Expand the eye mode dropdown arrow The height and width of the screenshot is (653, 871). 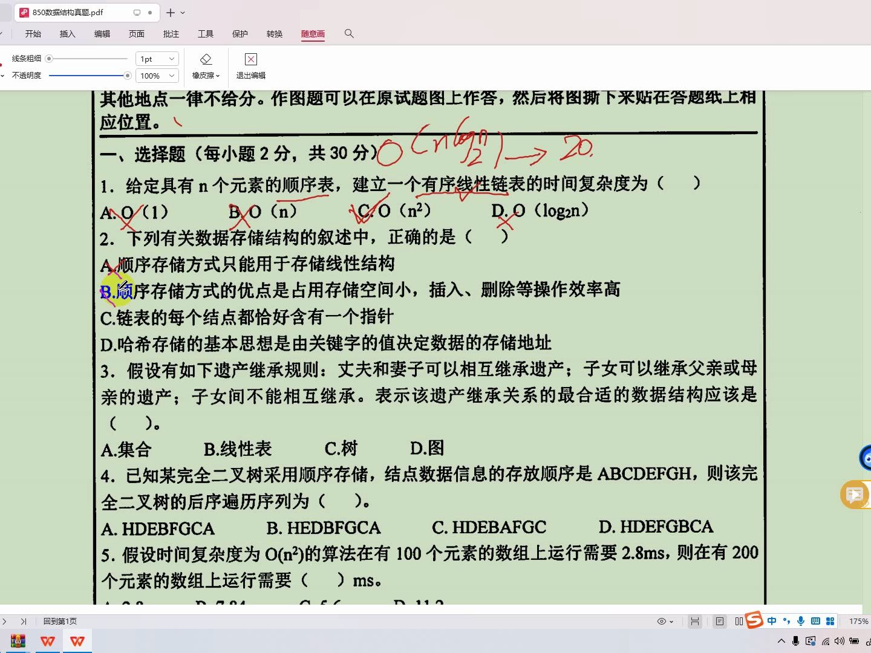tap(671, 622)
